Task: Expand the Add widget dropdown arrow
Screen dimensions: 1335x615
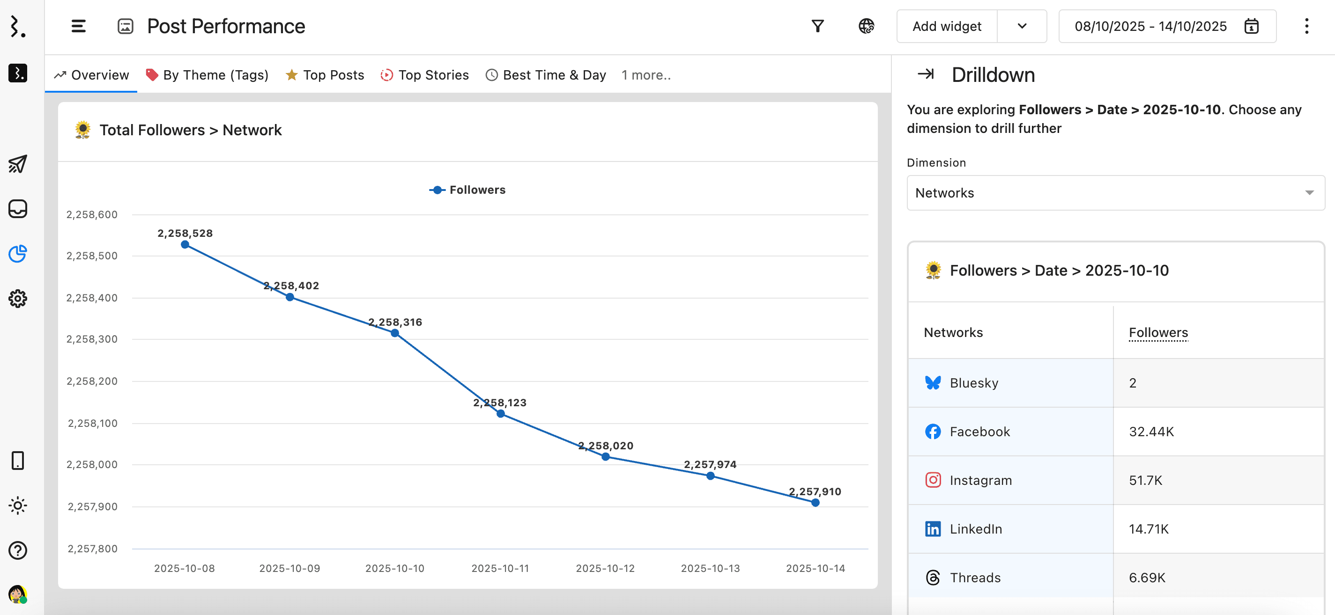Action: pyautogui.click(x=1022, y=26)
